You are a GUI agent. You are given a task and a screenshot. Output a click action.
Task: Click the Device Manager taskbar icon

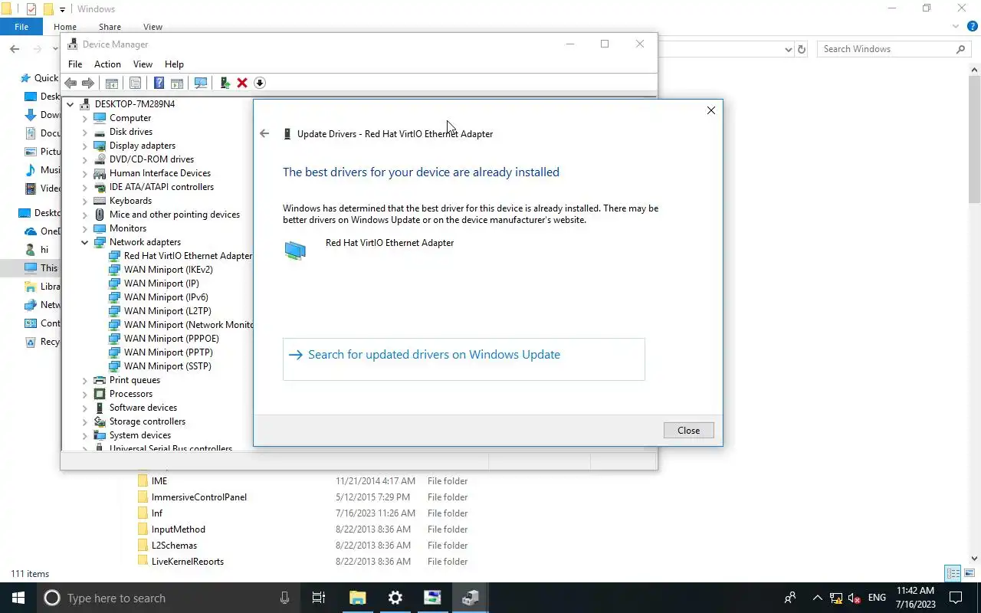[470, 598]
